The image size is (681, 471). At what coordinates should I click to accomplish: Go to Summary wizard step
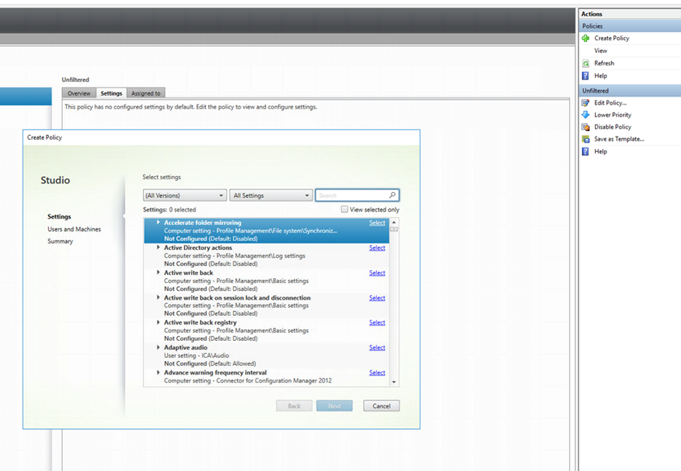[x=60, y=241]
